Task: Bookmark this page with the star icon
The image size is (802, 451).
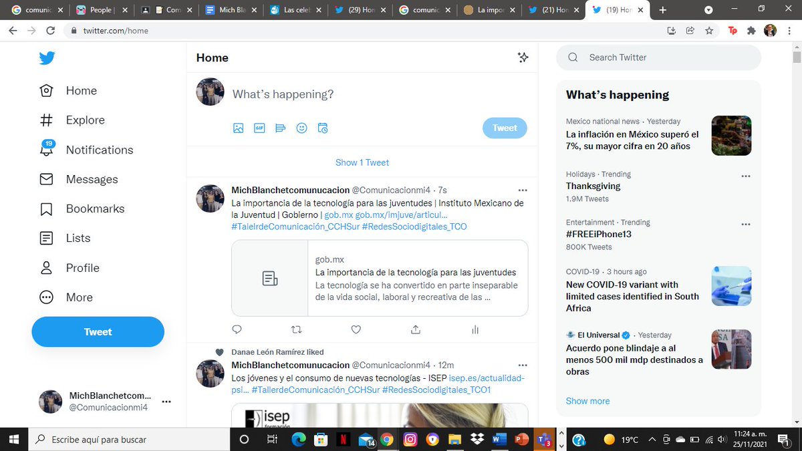Action: 708,31
